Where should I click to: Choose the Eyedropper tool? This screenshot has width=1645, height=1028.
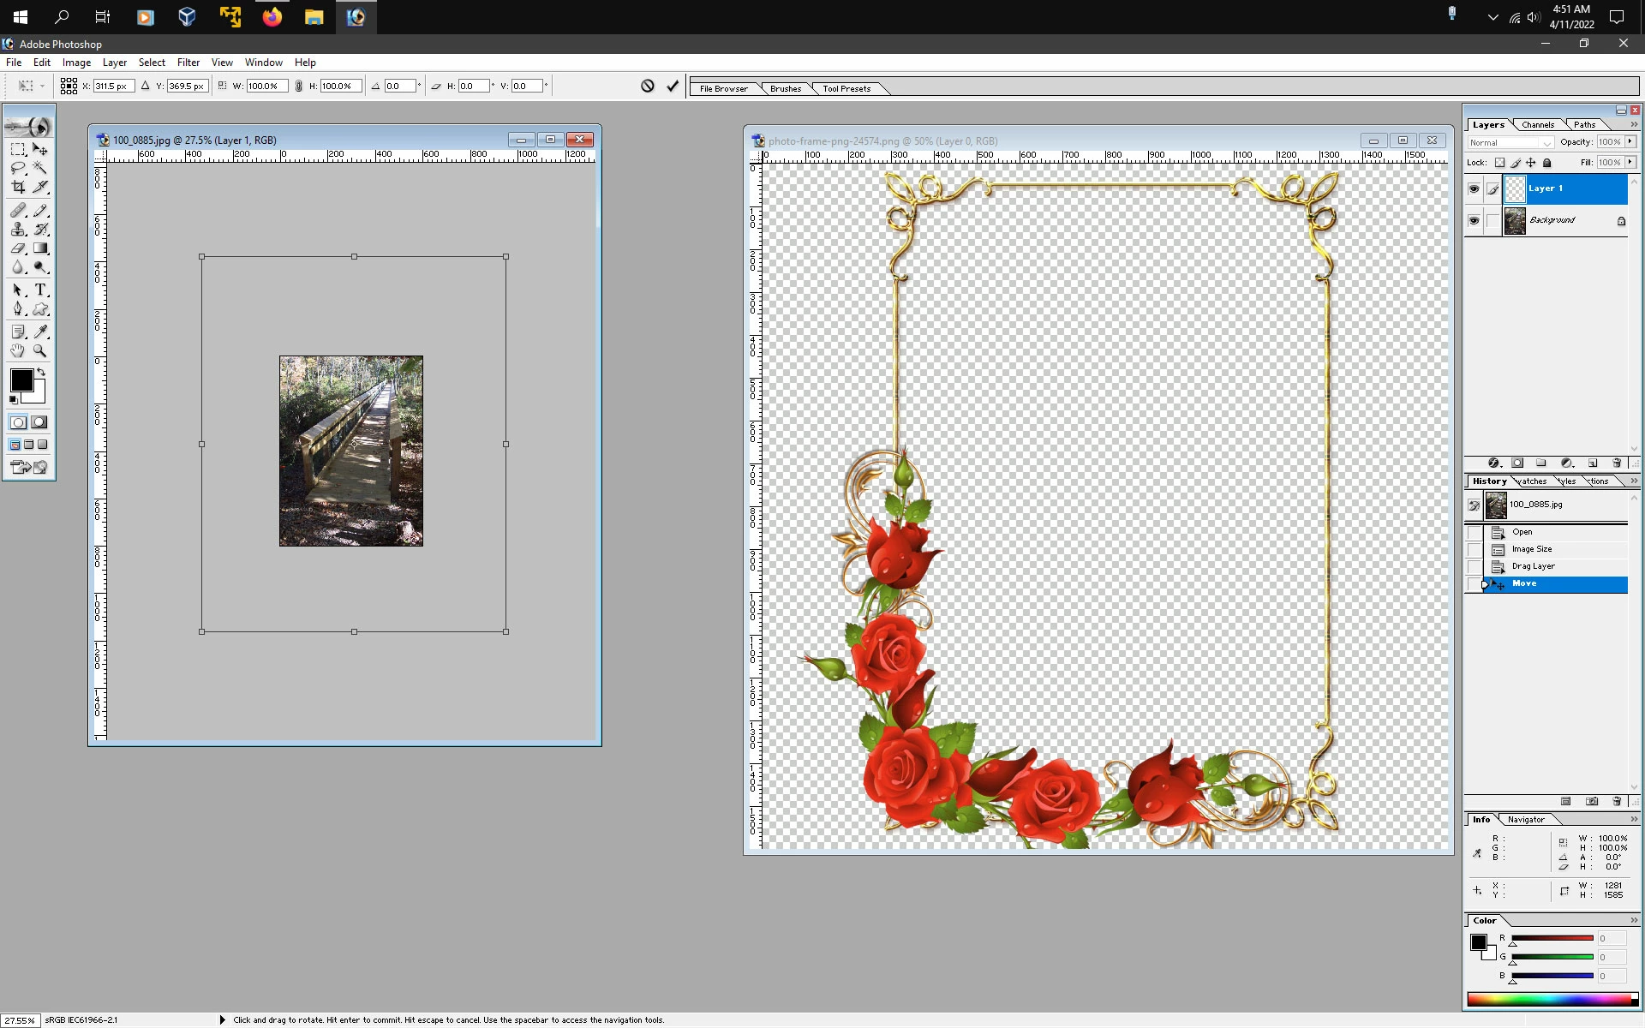point(40,332)
